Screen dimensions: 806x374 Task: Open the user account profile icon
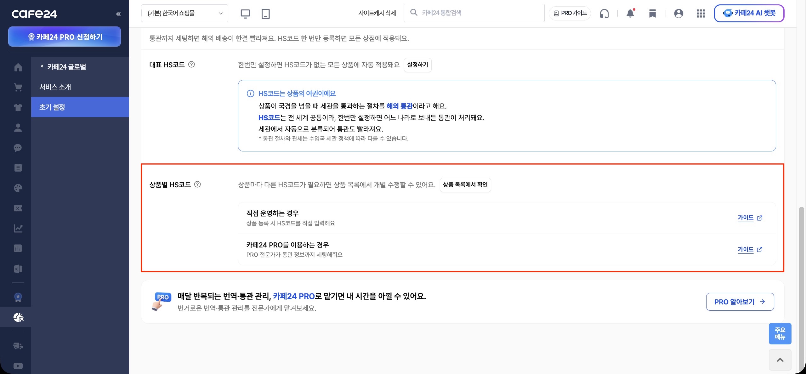(x=679, y=13)
